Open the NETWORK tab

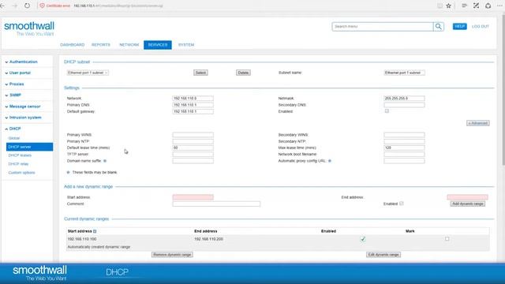tap(129, 45)
